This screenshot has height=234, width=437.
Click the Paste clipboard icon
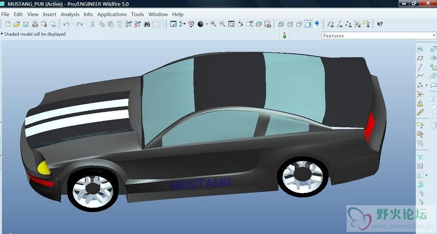[x=111, y=24]
